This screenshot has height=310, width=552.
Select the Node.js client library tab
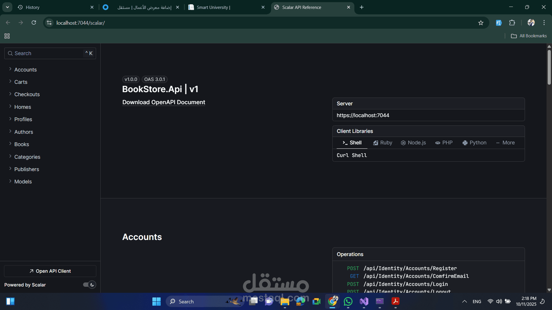413,143
